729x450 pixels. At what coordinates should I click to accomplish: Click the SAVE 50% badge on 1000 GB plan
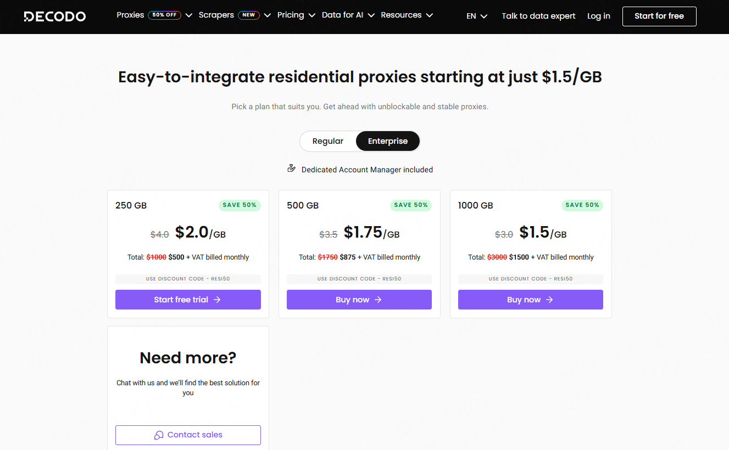click(582, 205)
